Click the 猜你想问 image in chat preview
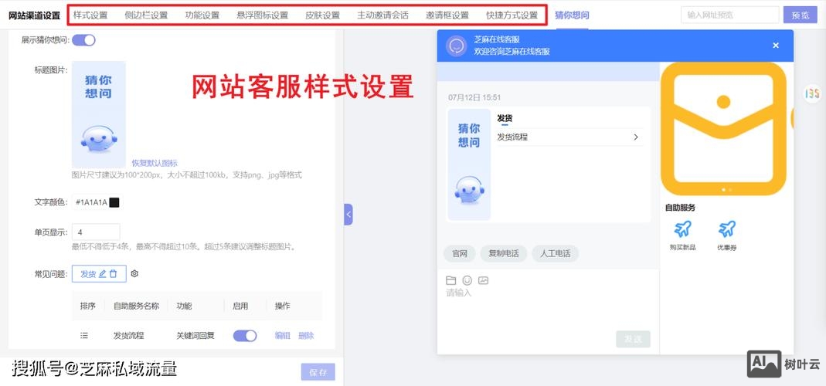The height and width of the screenshot is (386, 826). tap(469, 164)
